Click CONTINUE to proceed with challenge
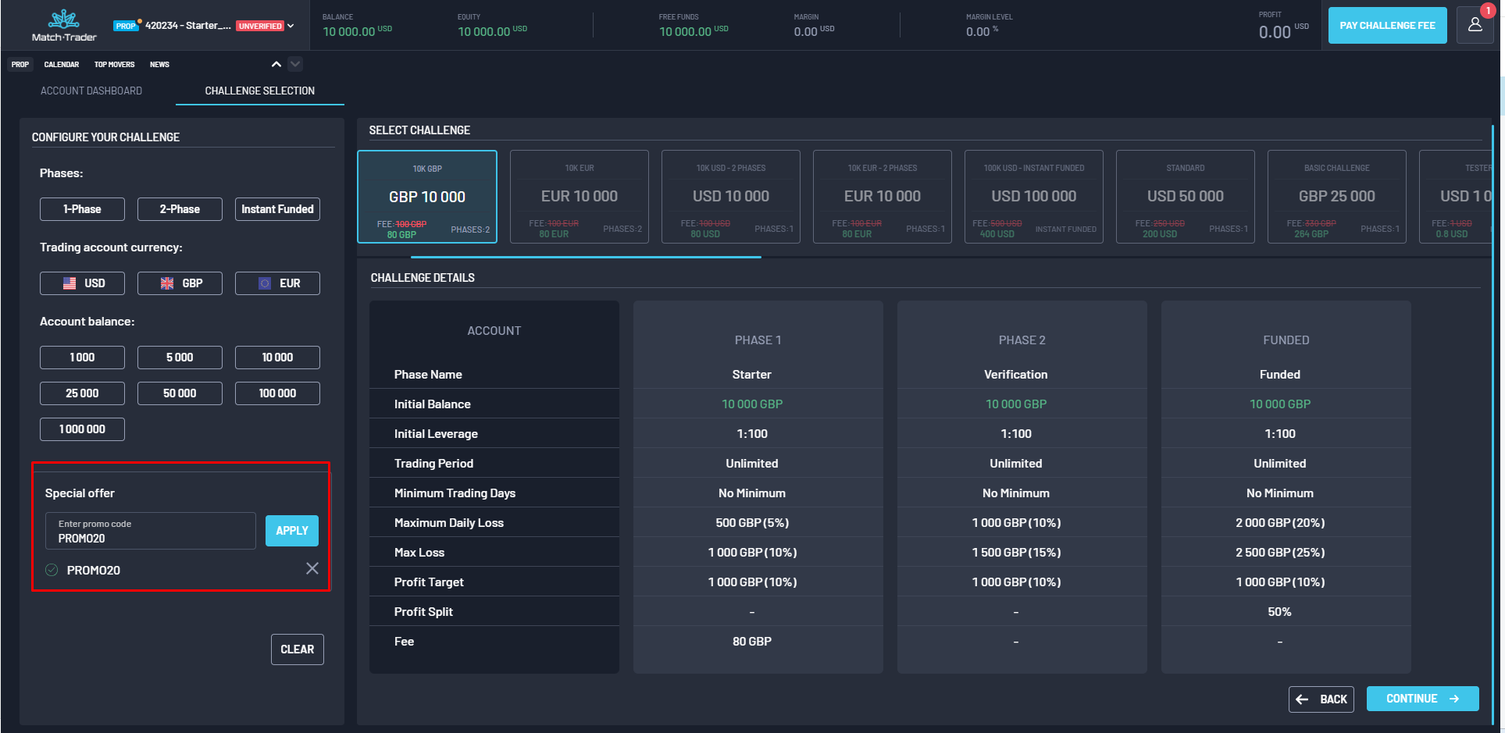This screenshot has width=1505, height=733. point(1421,699)
